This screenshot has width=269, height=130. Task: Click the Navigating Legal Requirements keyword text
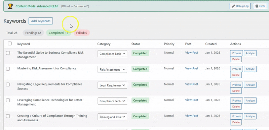coord(50,86)
